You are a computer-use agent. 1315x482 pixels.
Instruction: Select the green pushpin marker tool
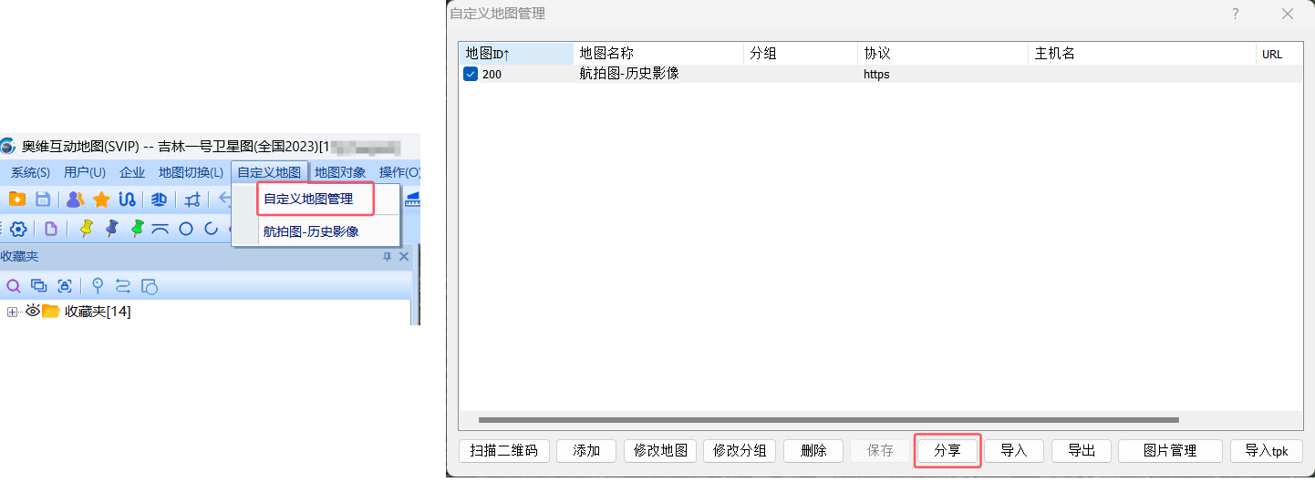[x=138, y=229]
